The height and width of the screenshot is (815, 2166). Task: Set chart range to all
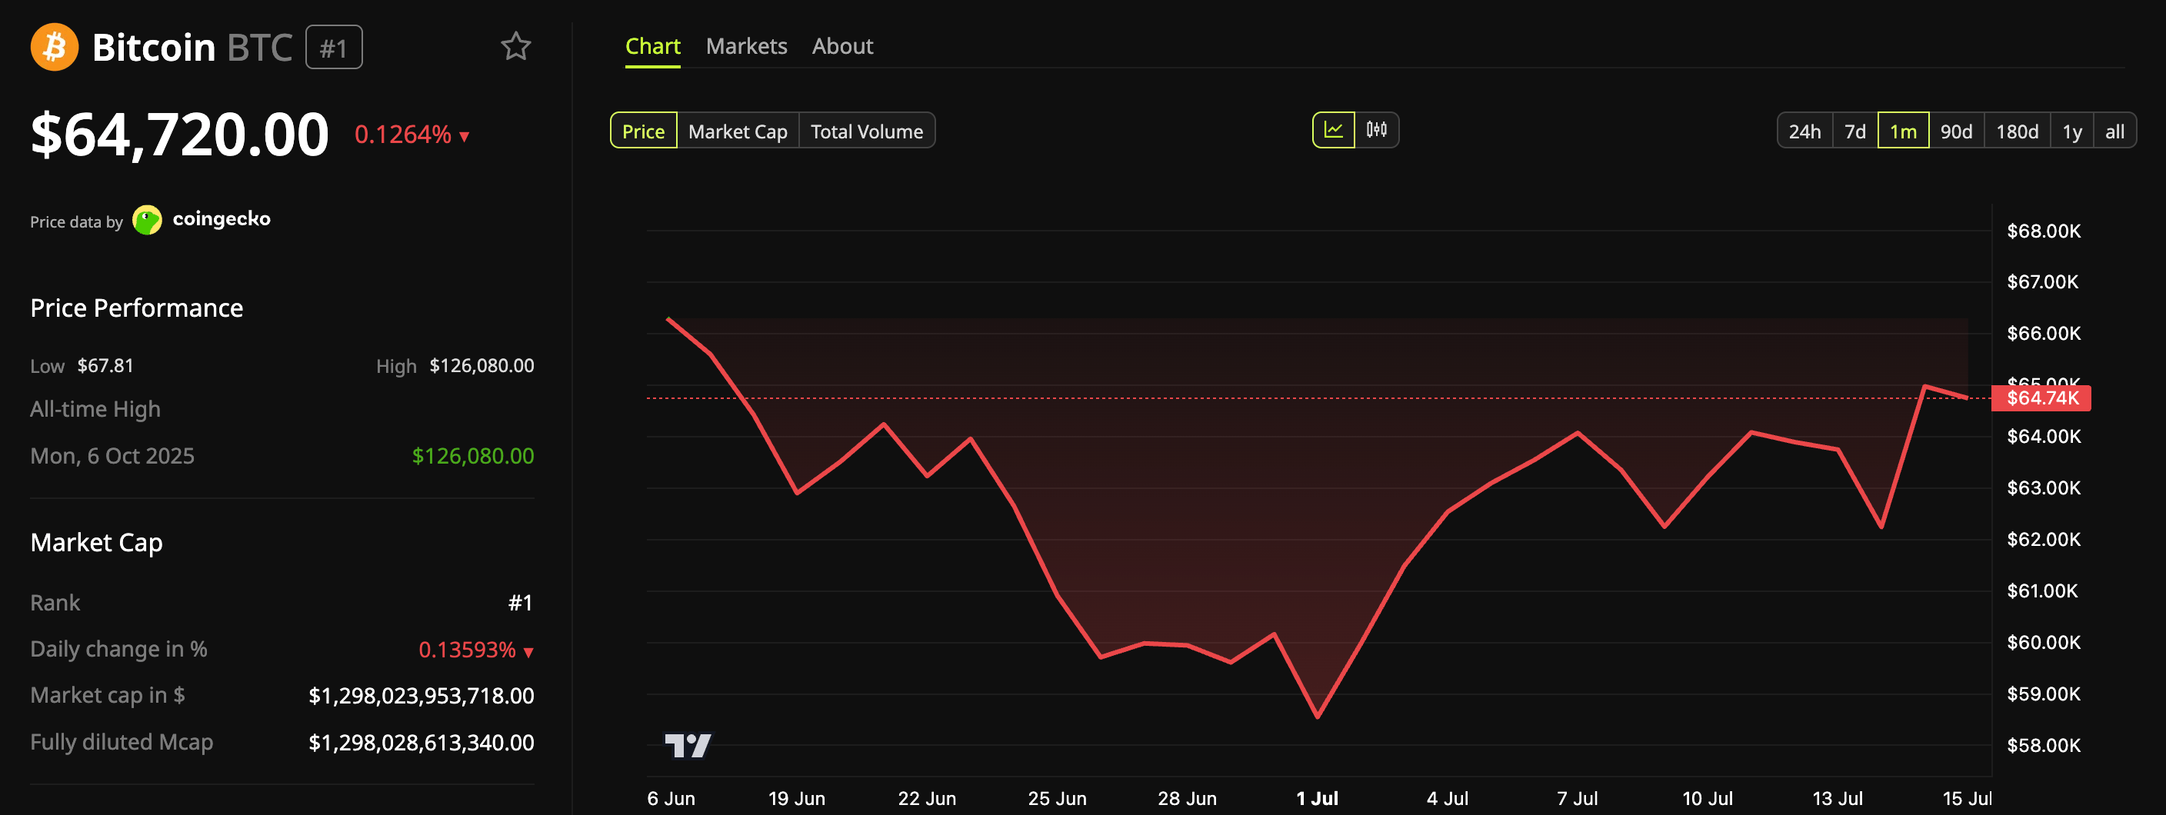2114,131
